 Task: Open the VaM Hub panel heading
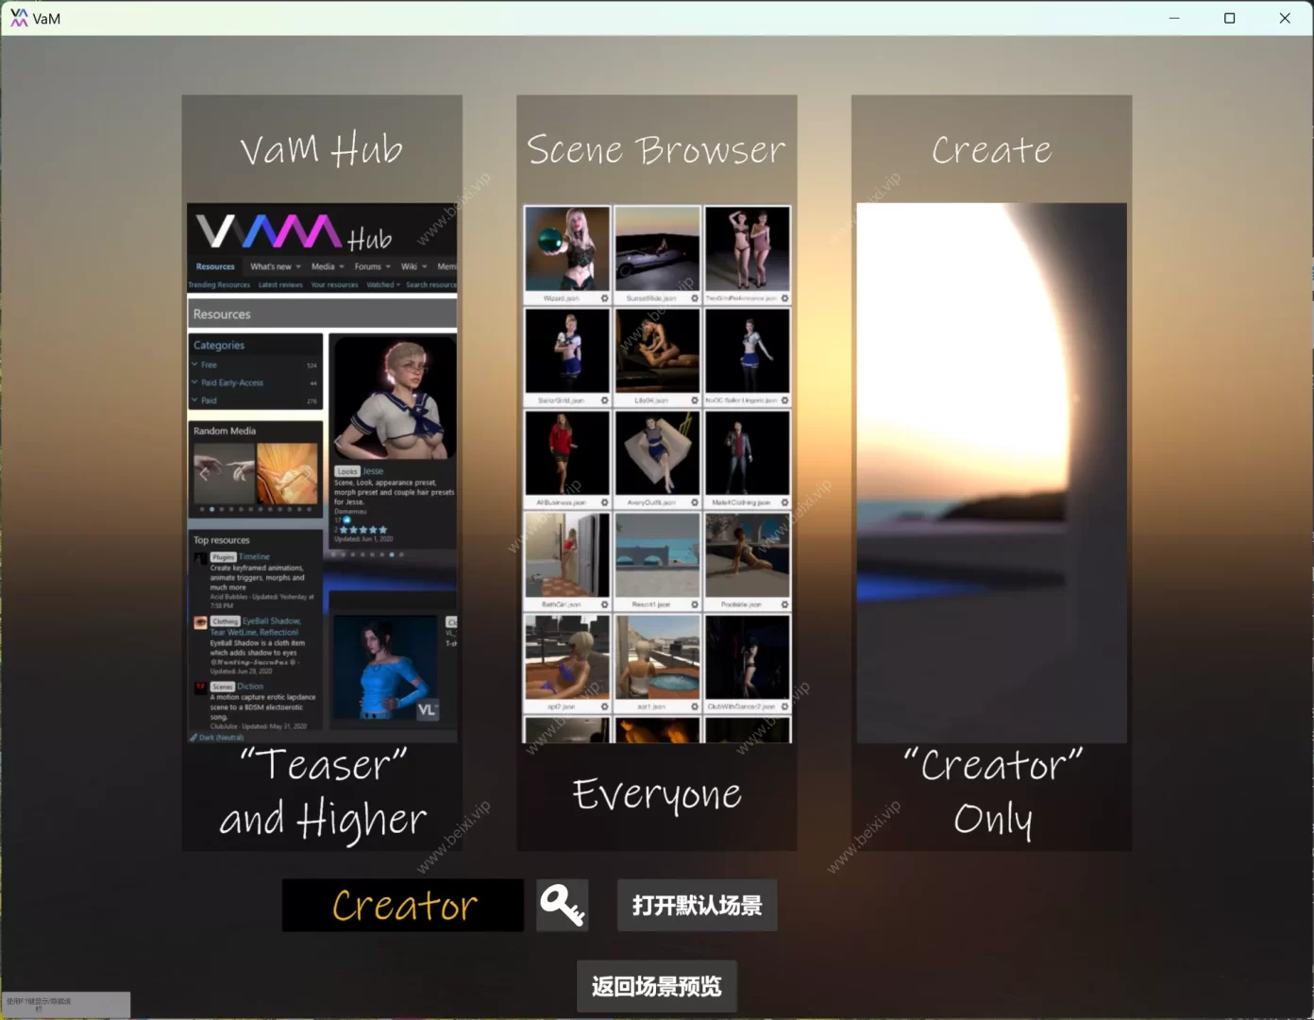(321, 149)
